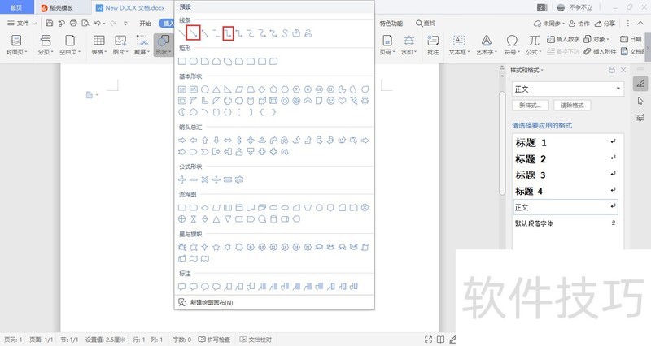Select the New DOCX 文档.docx document tab

(131, 7)
